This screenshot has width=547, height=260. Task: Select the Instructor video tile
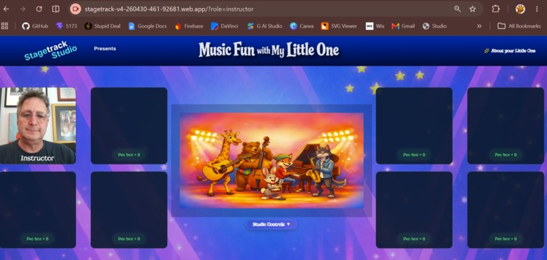click(x=38, y=126)
